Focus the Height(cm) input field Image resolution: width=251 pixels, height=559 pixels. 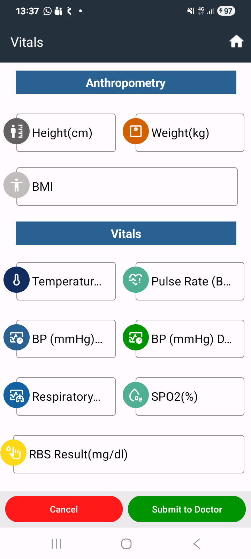click(66, 133)
